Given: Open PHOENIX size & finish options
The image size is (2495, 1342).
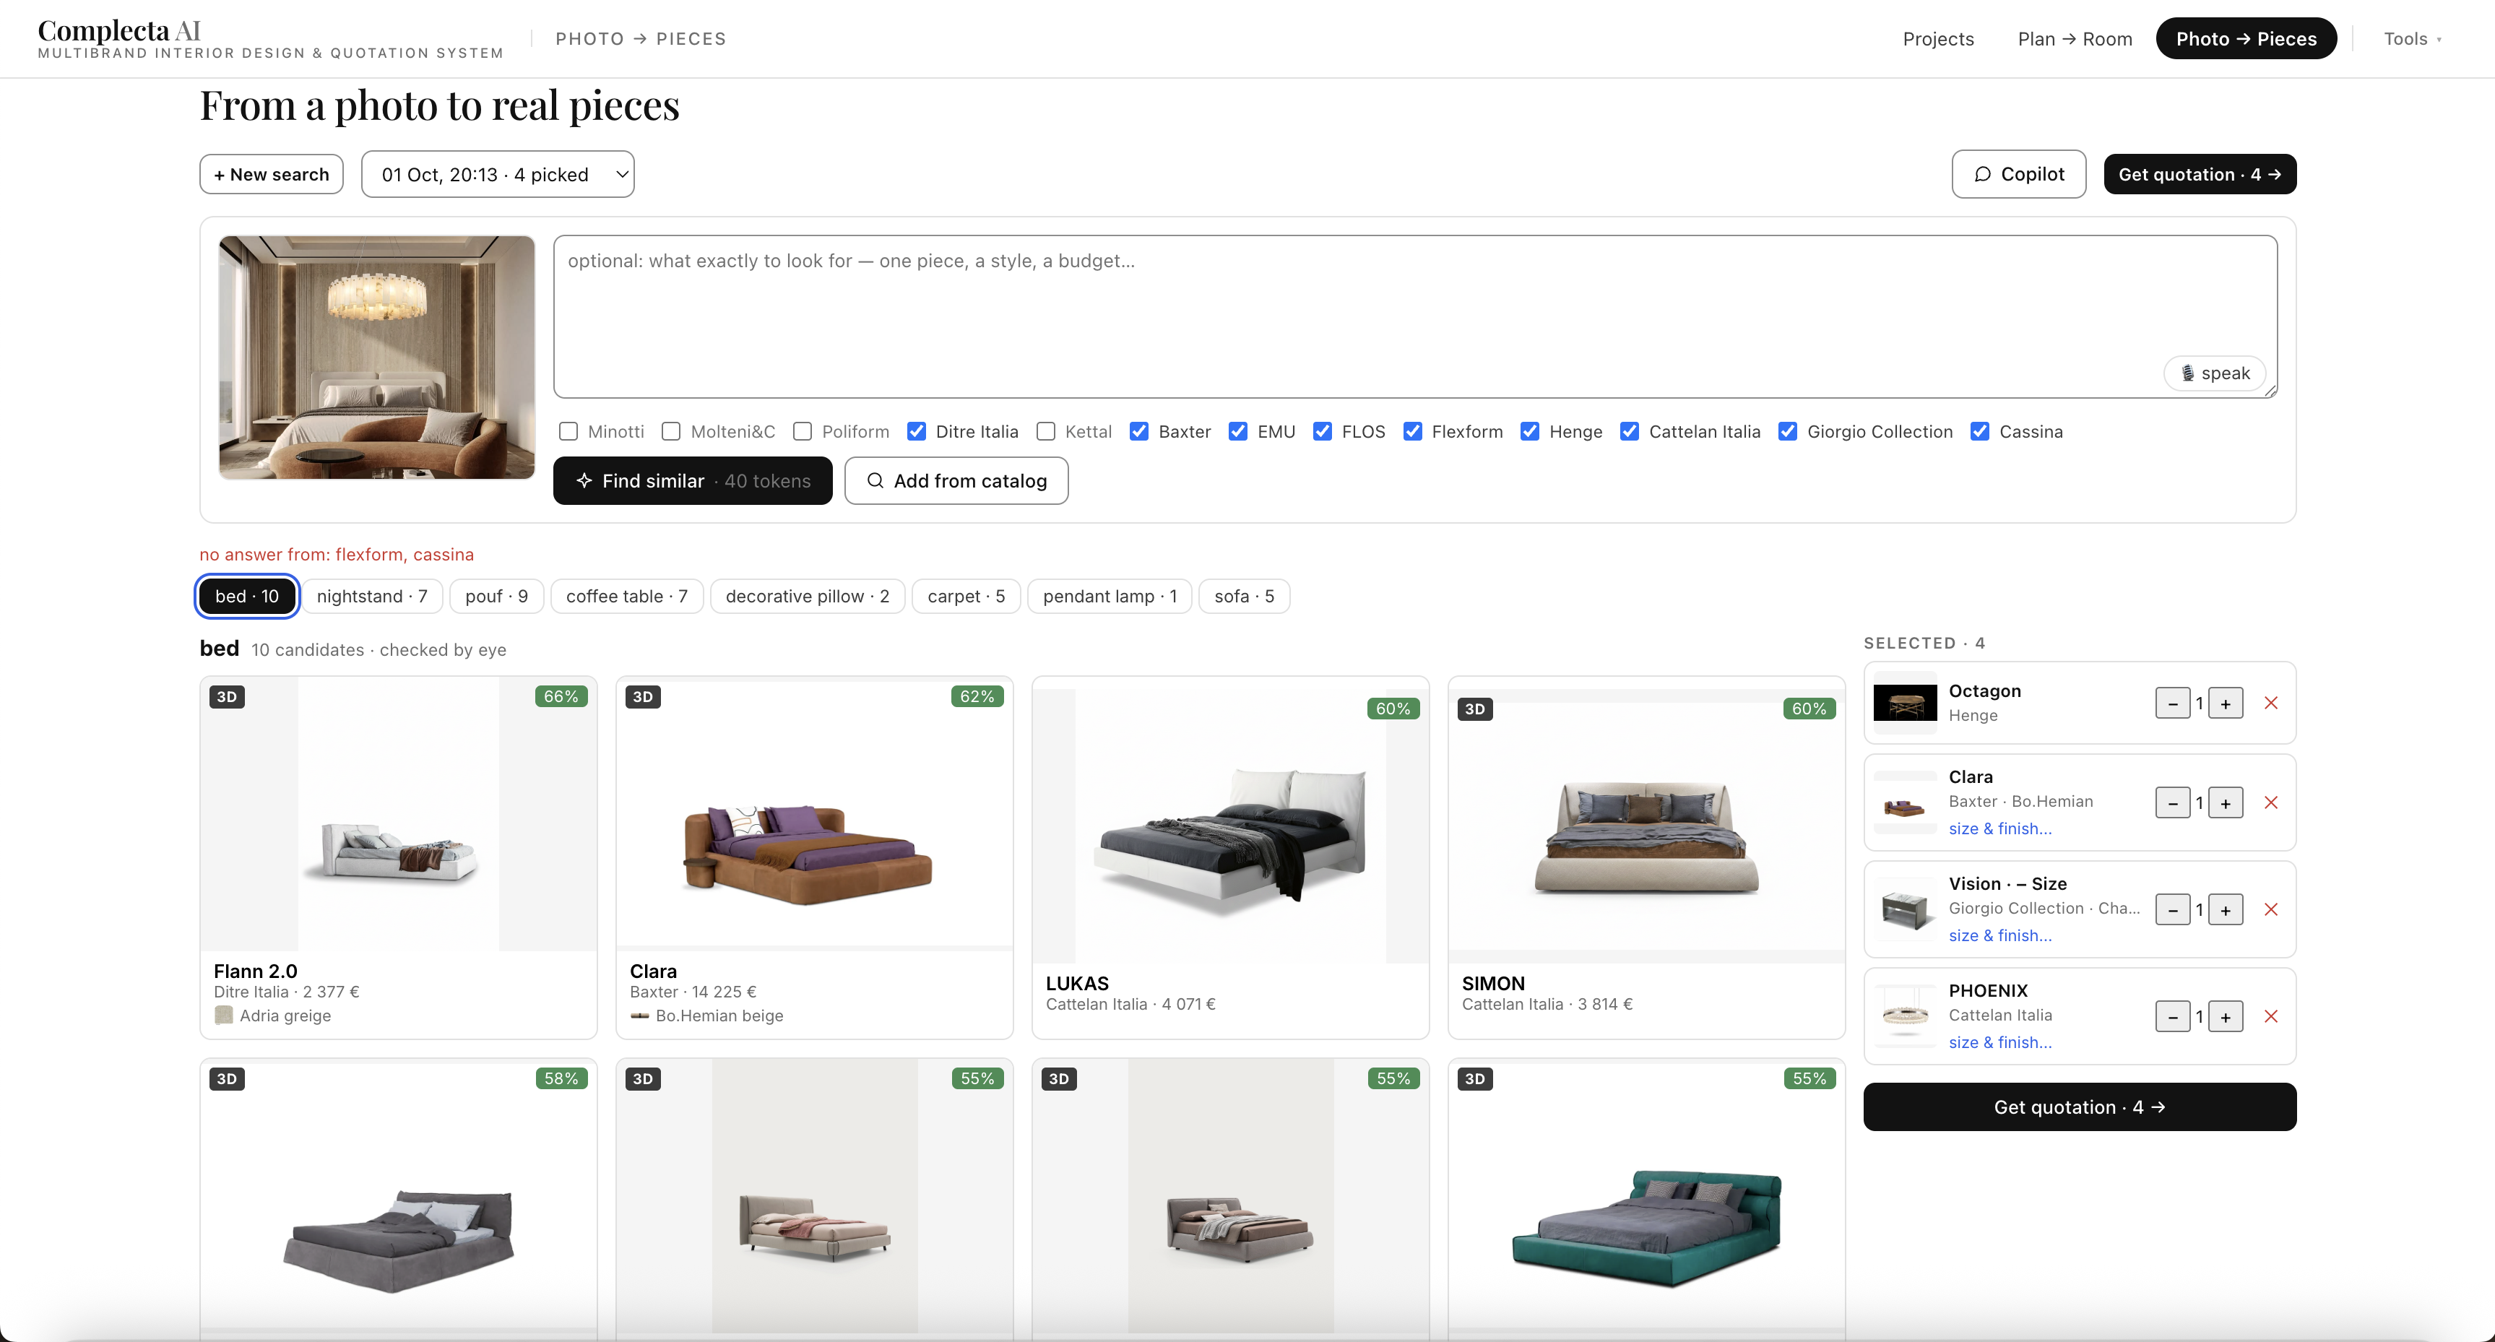Looking at the screenshot, I should [2000, 1042].
